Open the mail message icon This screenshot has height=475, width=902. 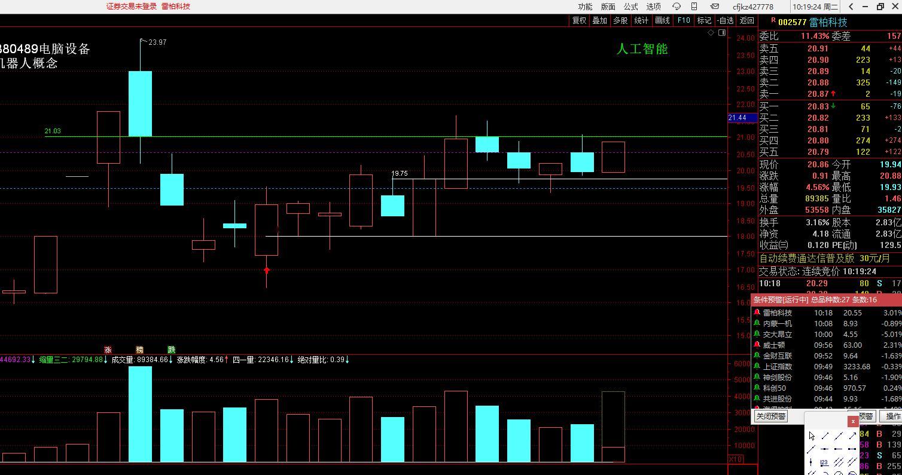tap(715, 7)
